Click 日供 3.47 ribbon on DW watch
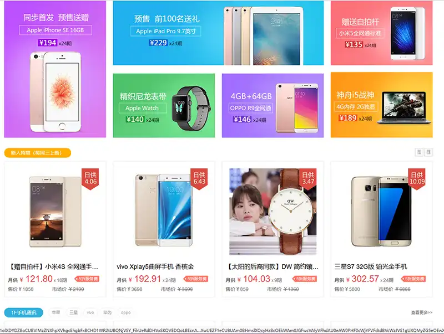 coord(308,179)
